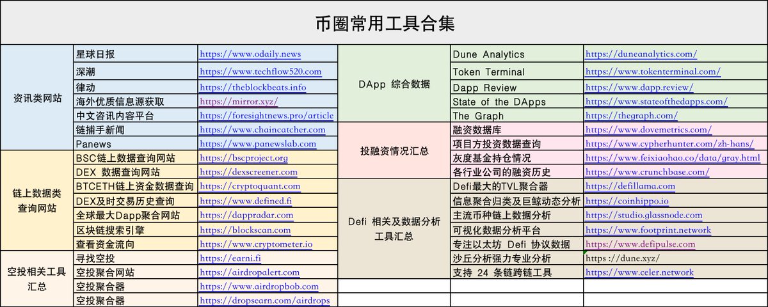Select the 投融资情况汇总 category cell
768x307 pixels.
(394, 151)
